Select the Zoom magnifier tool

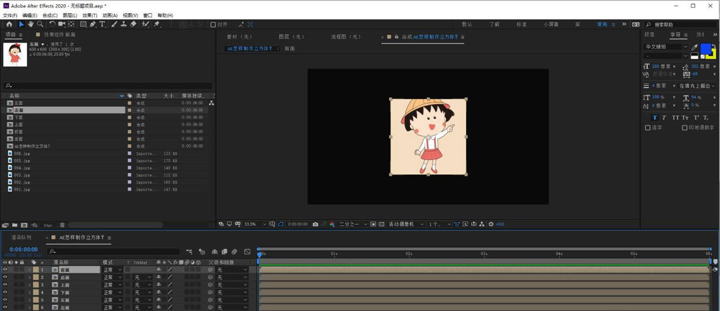(40, 24)
